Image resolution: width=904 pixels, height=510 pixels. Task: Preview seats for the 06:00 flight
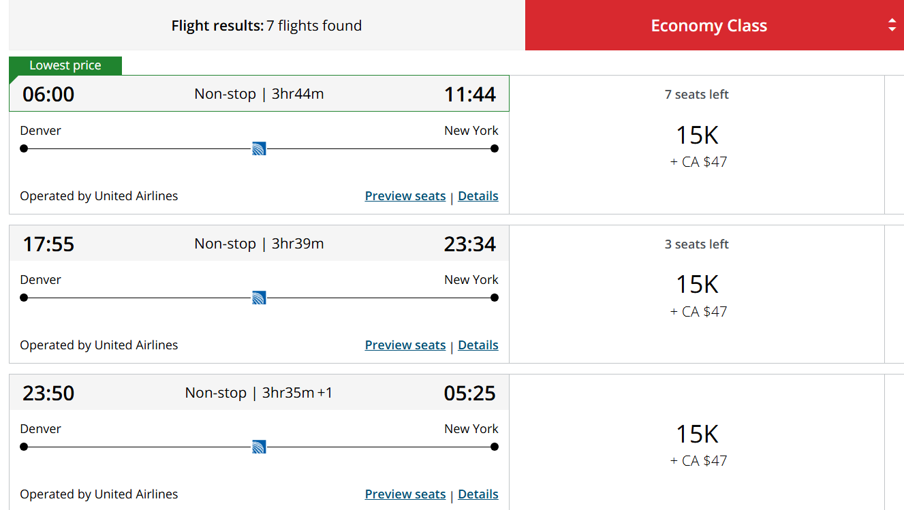coord(405,196)
